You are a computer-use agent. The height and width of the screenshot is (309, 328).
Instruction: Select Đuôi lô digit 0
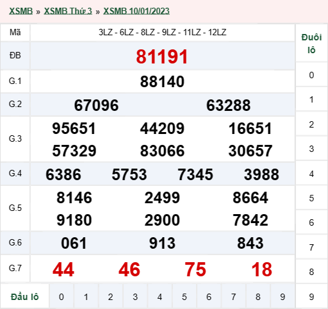point(311,75)
